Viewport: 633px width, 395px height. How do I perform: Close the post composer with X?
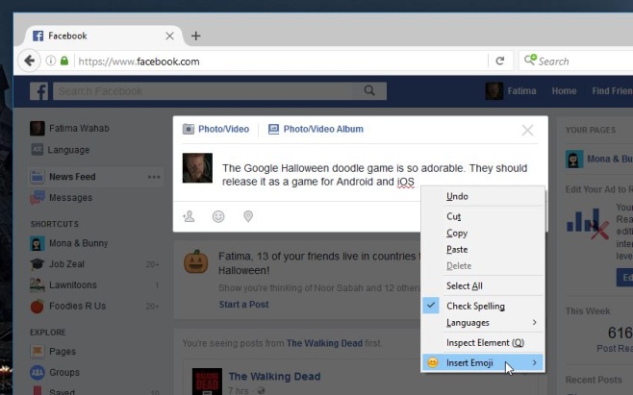pos(527,130)
